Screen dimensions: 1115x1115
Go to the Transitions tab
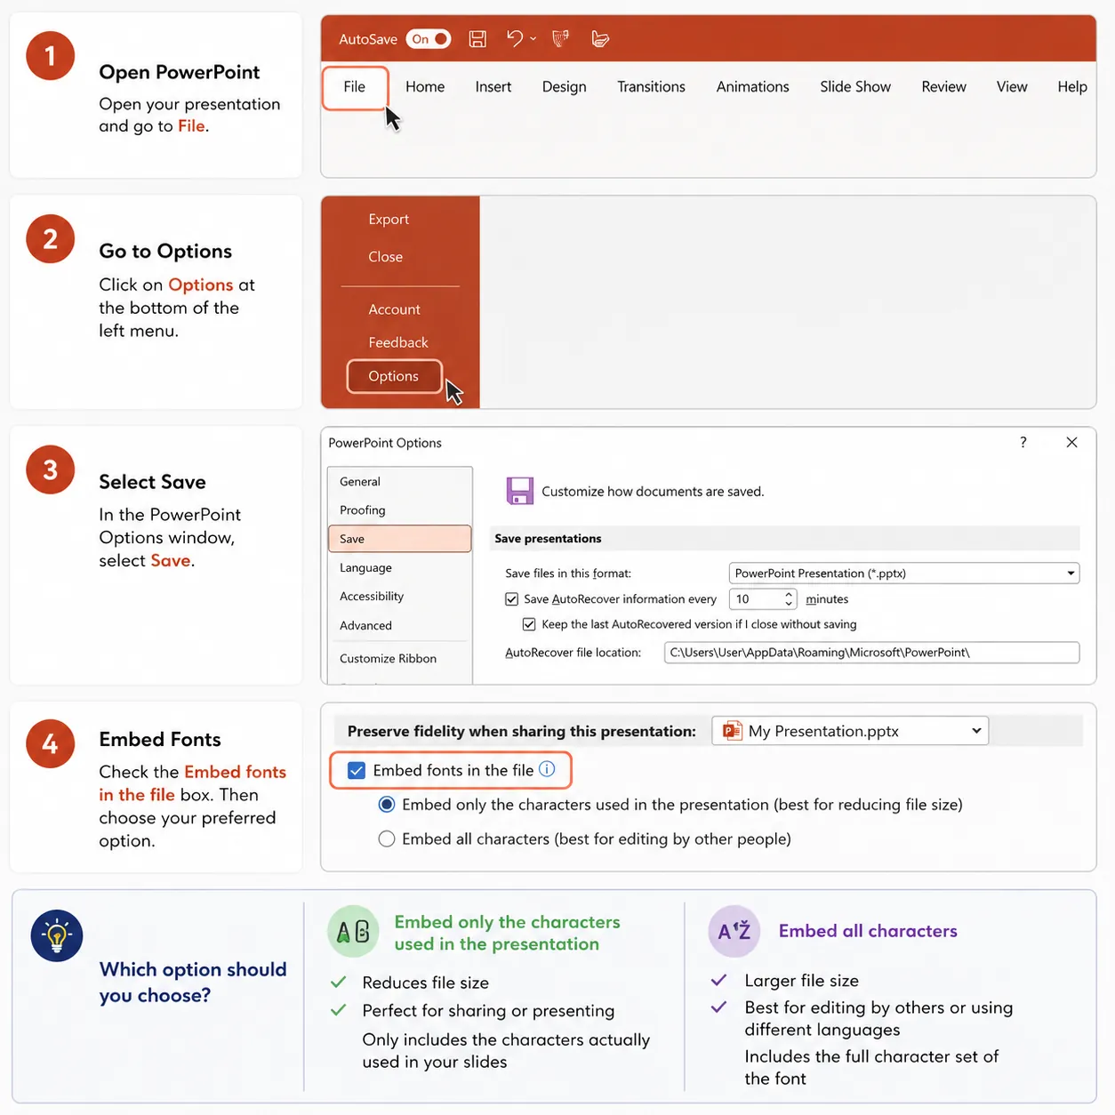click(x=652, y=87)
